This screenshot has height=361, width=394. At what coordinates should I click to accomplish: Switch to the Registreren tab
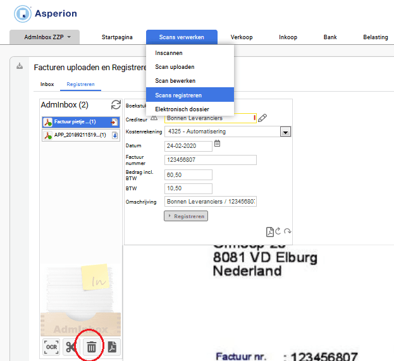coord(80,84)
